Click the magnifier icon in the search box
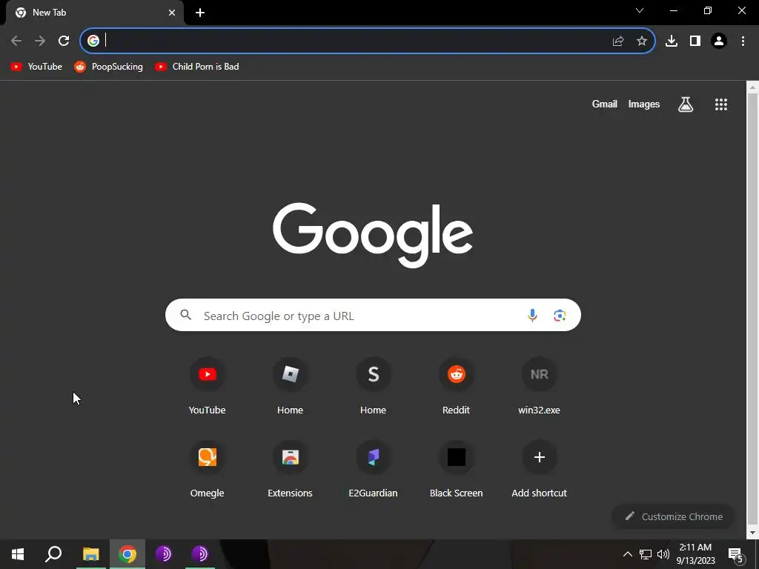Viewport: 759px width, 569px height. [186, 315]
